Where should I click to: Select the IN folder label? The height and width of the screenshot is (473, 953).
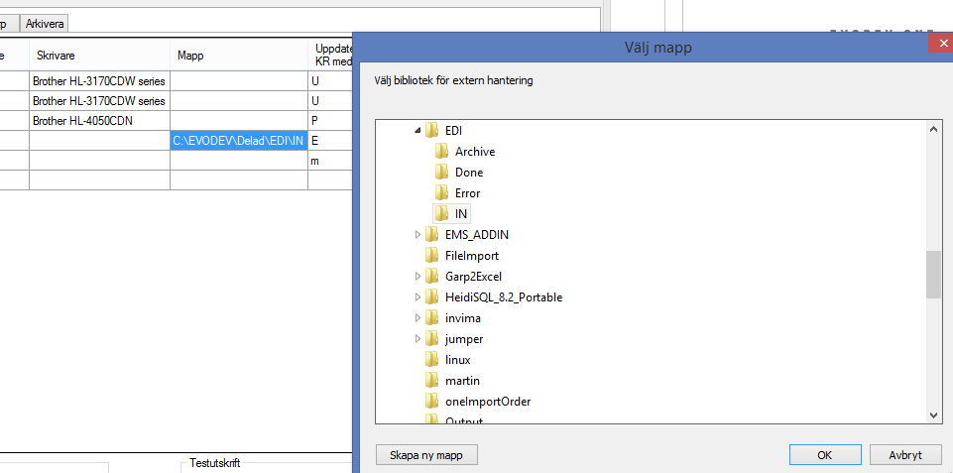[x=461, y=214]
